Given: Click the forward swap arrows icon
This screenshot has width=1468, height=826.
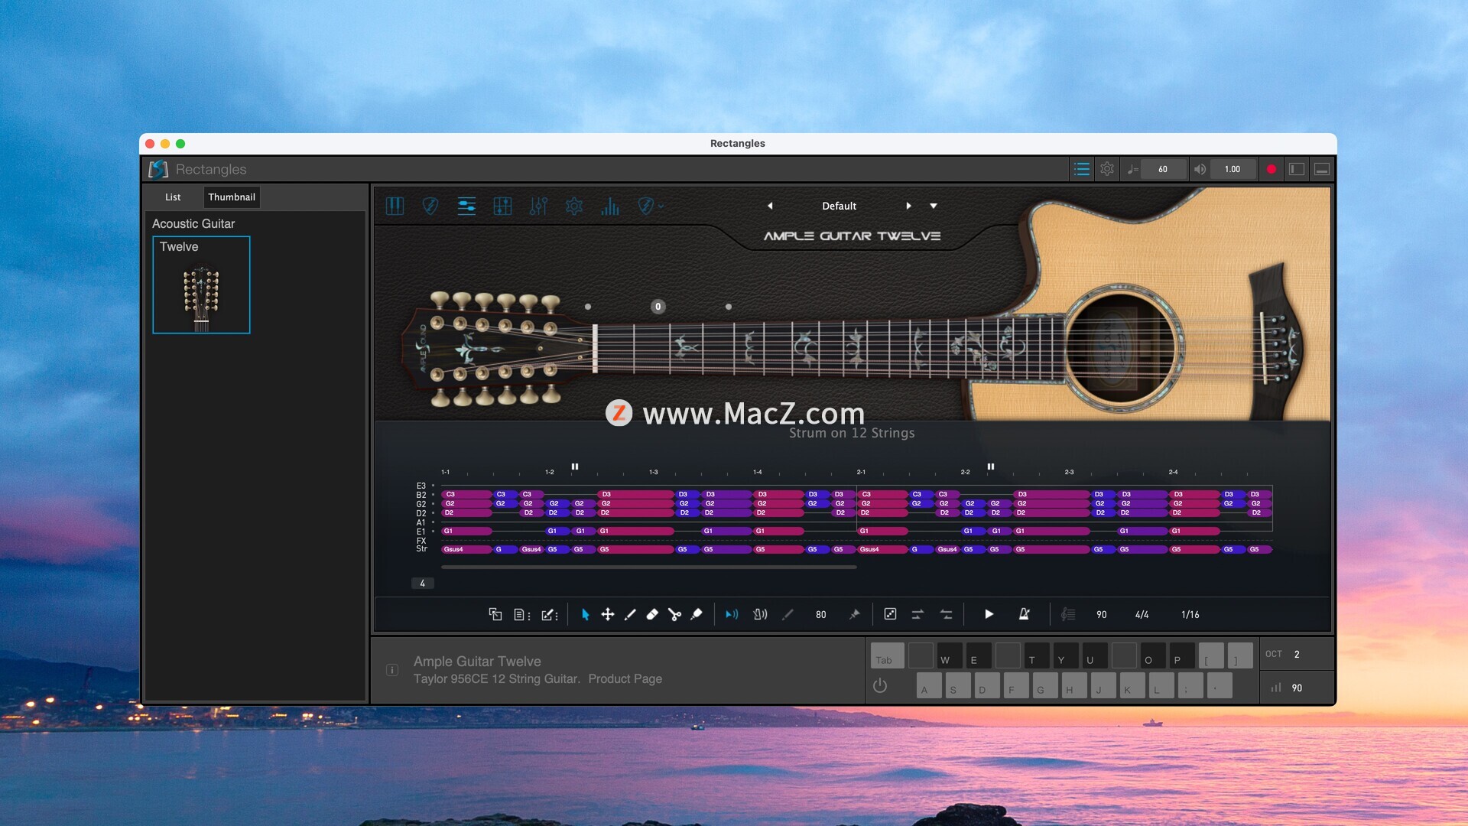Looking at the screenshot, I should (x=917, y=614).
